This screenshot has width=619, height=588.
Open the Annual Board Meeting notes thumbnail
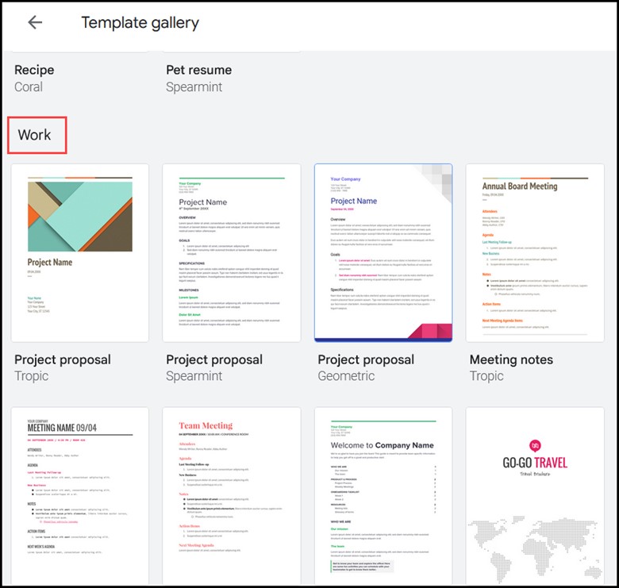535,253
